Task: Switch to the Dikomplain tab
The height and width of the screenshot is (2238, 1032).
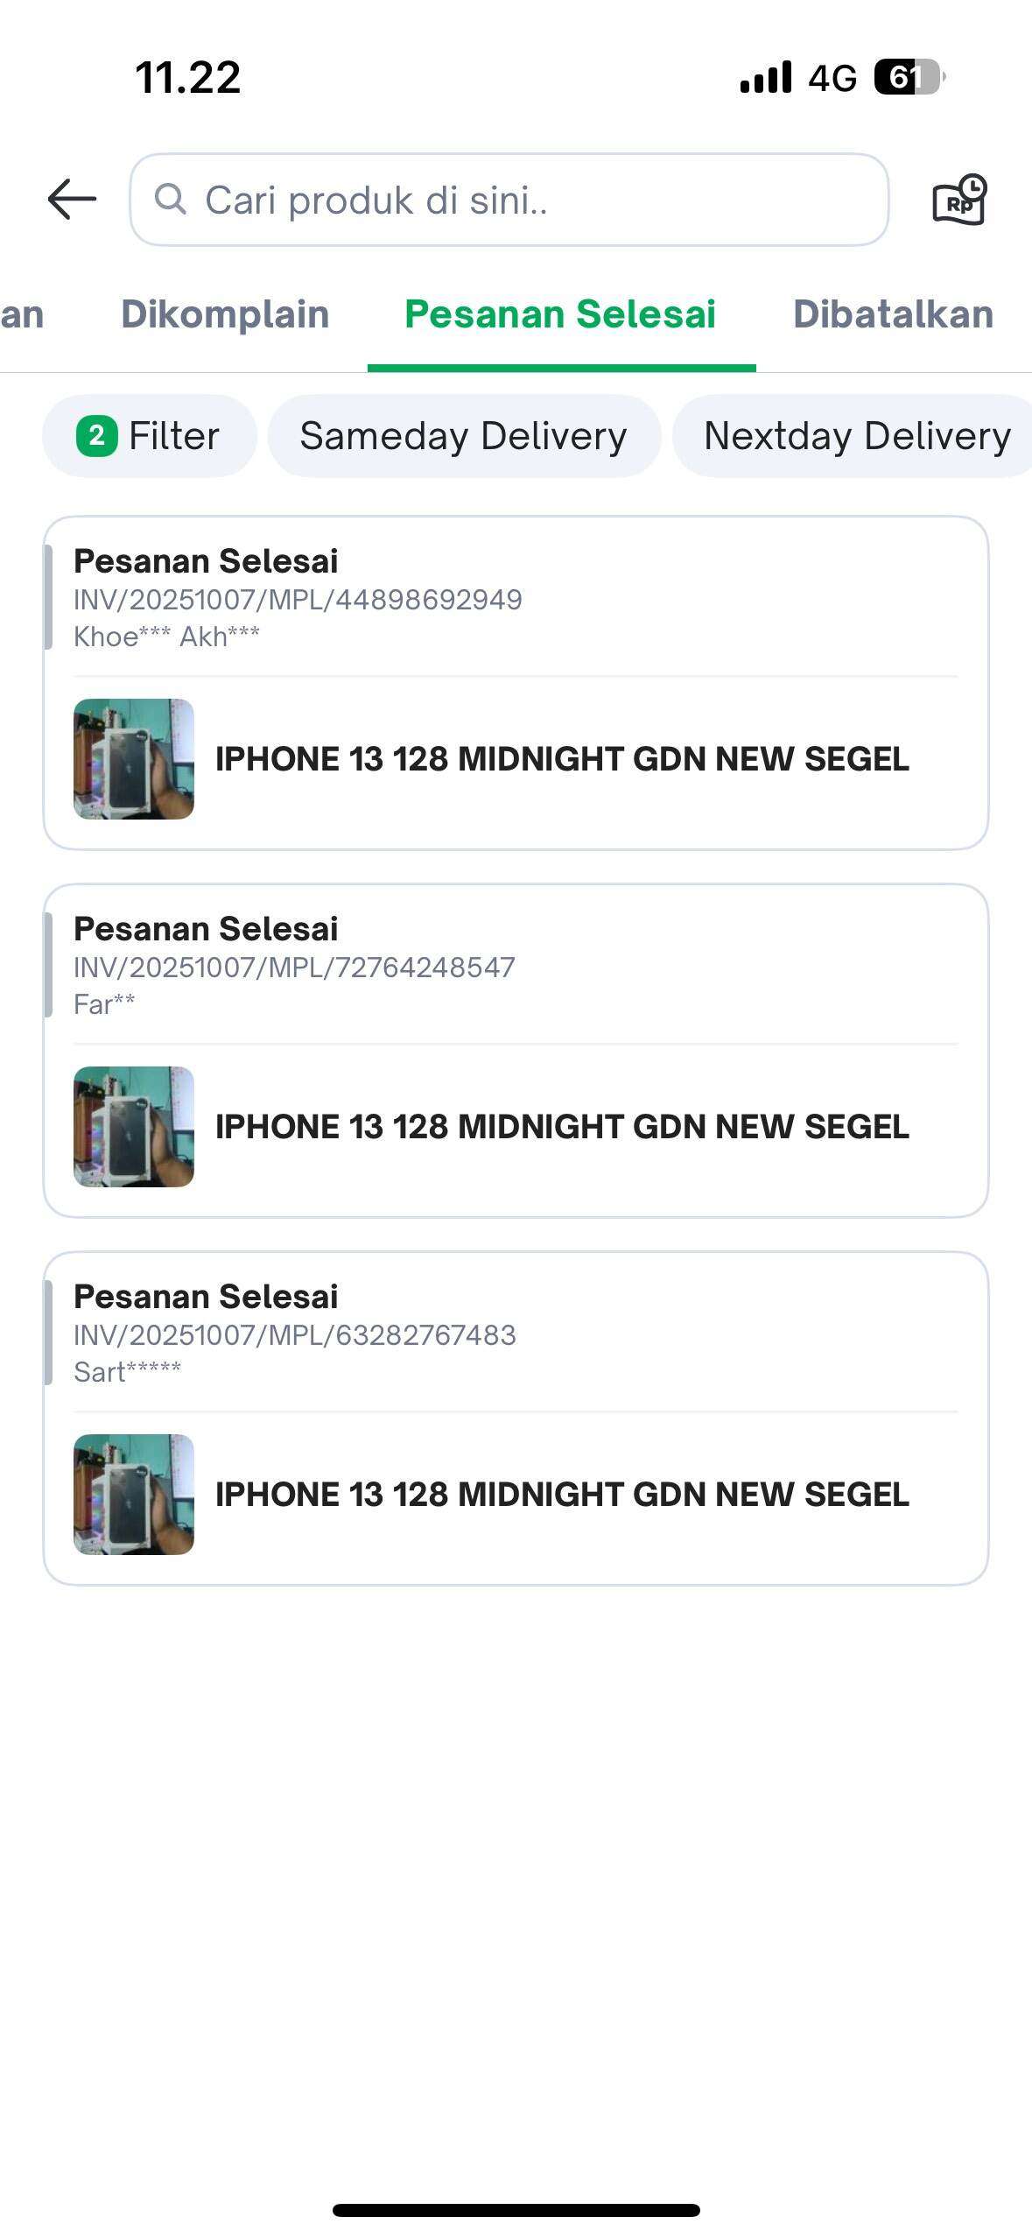Action: pyautogui.click(x=225, y=314)
